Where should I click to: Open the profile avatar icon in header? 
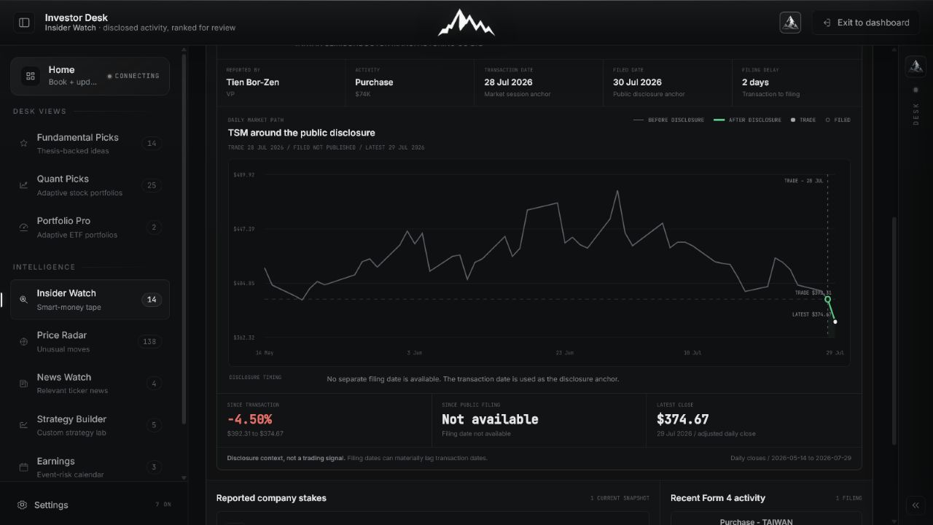click(x=790, y=23)
